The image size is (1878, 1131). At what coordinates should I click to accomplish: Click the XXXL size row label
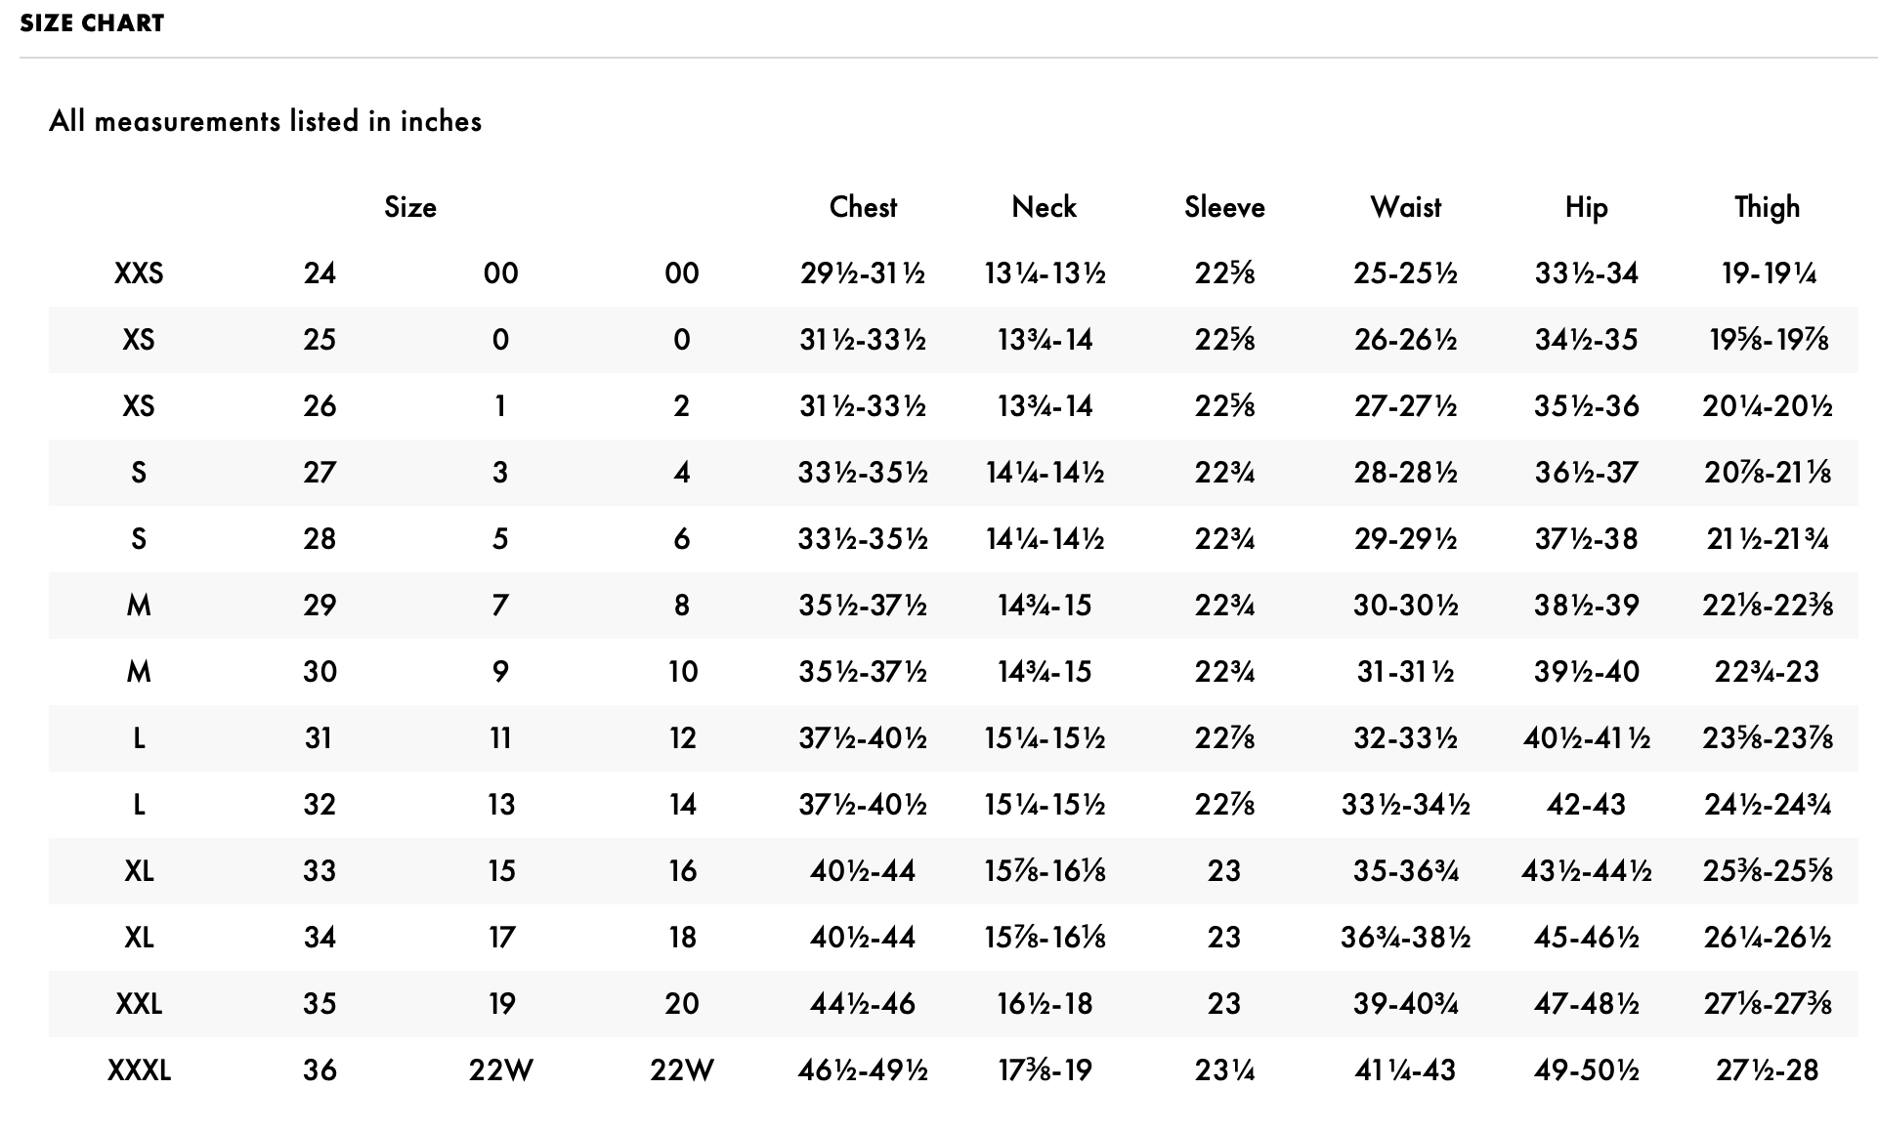click(139, 1070)
